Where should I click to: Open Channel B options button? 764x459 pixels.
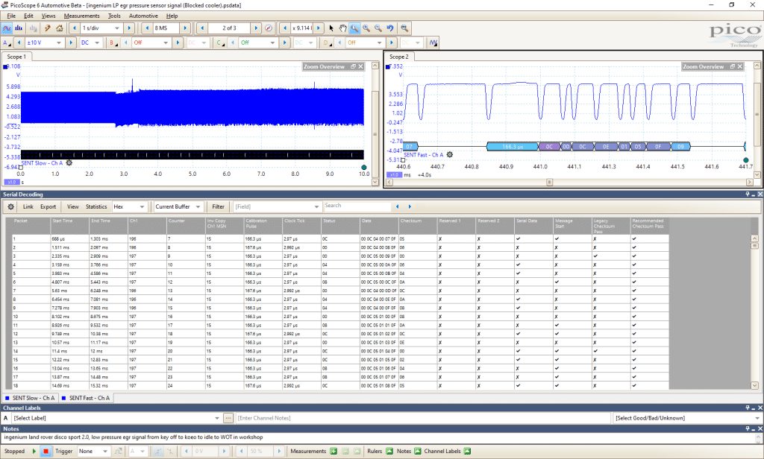(113, 42)
